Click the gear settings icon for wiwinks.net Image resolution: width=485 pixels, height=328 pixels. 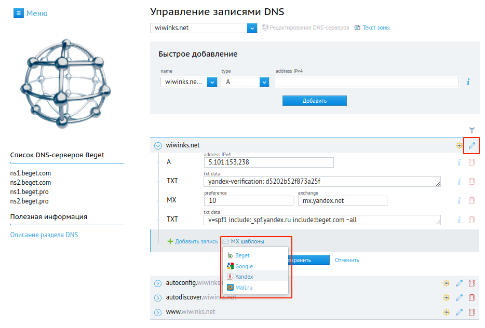pyautogui.click(x=459, y=146)
